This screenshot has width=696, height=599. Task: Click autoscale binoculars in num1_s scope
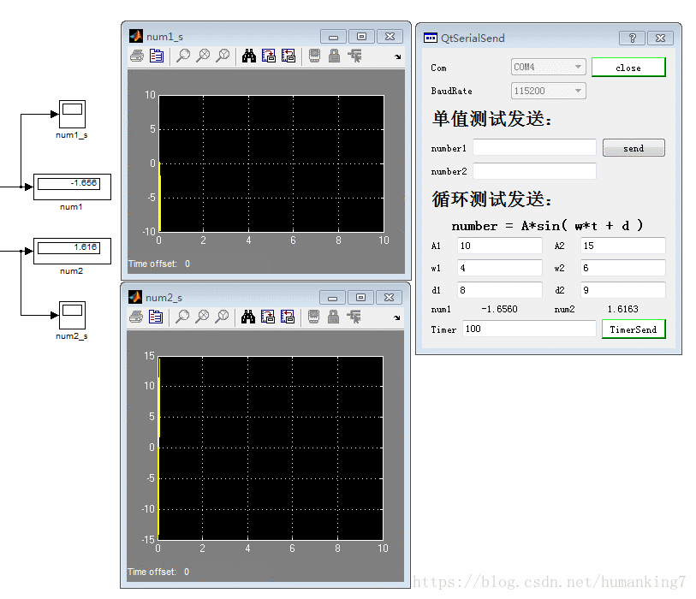tap(249, 56)
